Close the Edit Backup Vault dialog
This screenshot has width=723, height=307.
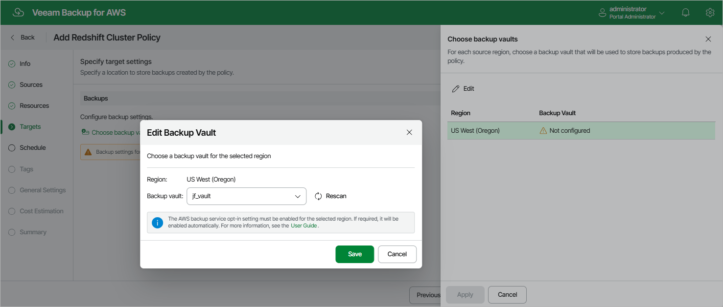(x=409, y=133)
